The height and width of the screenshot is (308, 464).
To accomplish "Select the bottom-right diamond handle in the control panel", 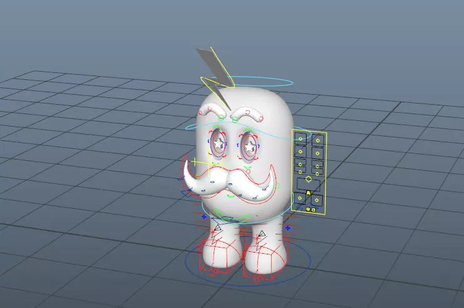I will point(317,200).
